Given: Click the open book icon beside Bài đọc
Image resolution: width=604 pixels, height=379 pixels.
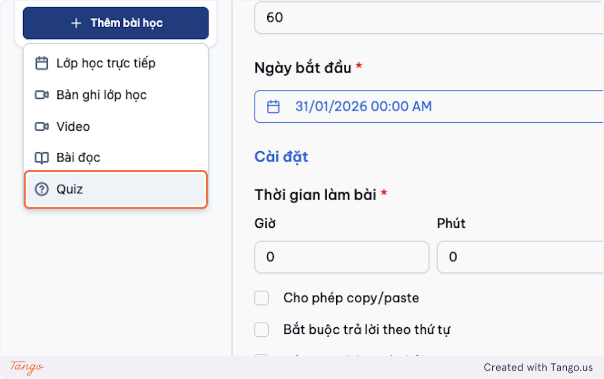Looking at the screenshot, I should coord(41,158).
